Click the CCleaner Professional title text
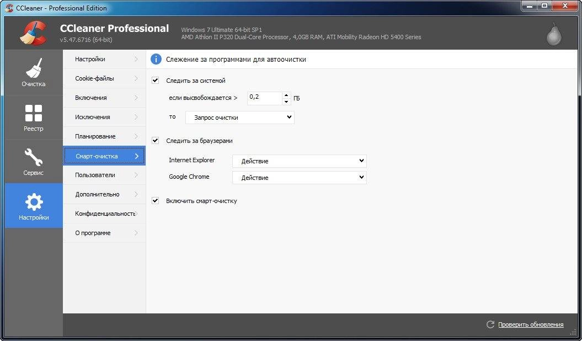Viewport: 582px width, 341px height. pyautogui.click(x=114, y=28)
